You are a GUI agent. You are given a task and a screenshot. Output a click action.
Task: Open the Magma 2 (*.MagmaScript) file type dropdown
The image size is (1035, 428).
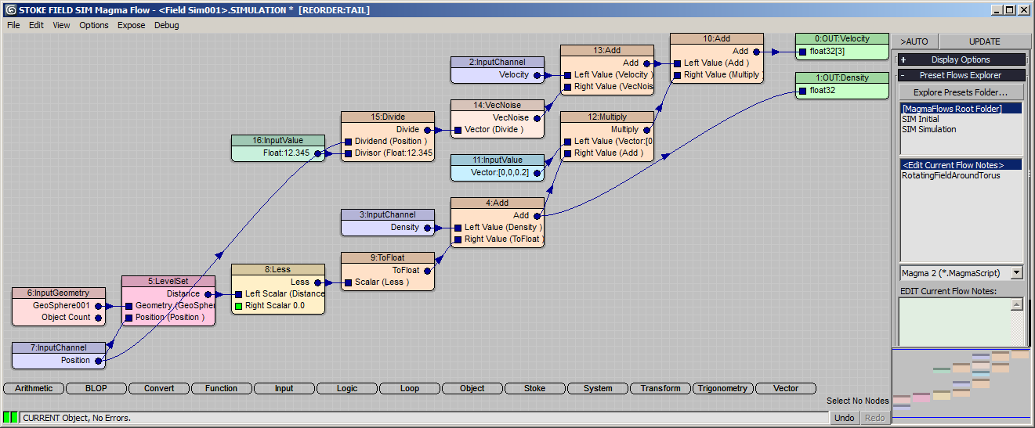(1016, 273)
